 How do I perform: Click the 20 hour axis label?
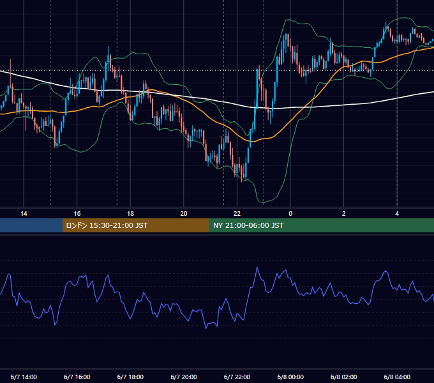coord(184,213)
